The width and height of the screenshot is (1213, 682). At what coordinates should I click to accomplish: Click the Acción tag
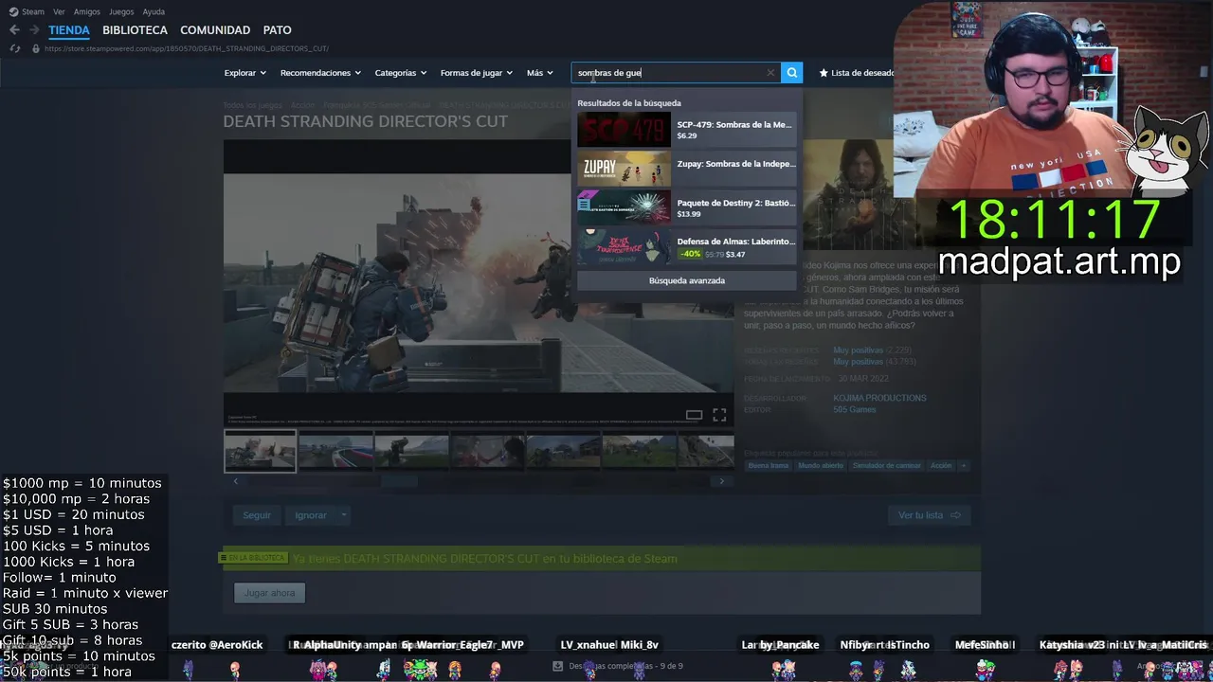click(x=941, y=466)
